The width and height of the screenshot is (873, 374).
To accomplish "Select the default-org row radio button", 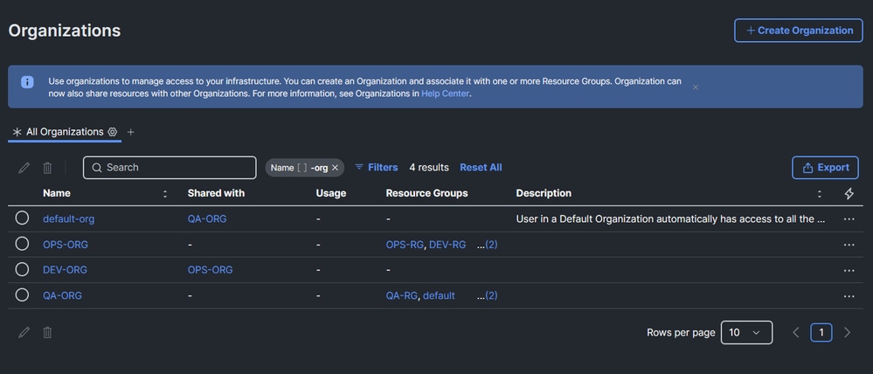I will point(22,218).
